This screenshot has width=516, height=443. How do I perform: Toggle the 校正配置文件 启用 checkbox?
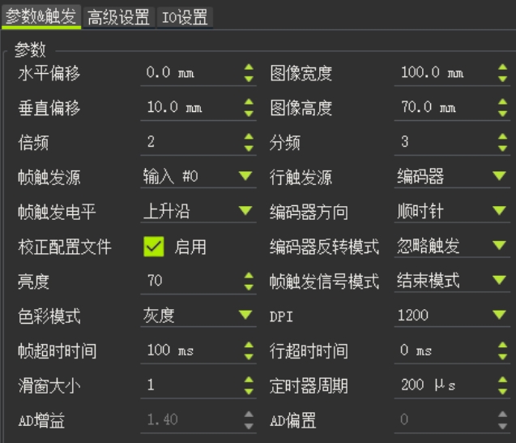(x=154, y=247)
